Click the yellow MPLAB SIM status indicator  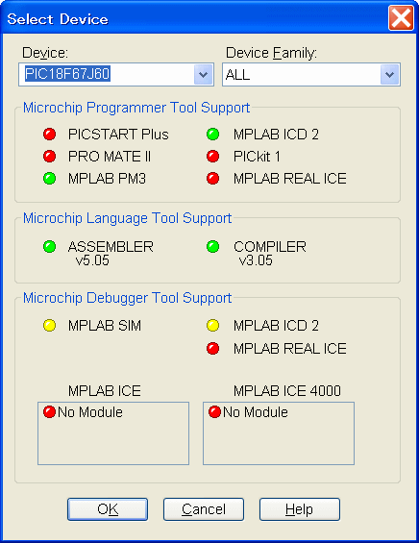(50, 326)
